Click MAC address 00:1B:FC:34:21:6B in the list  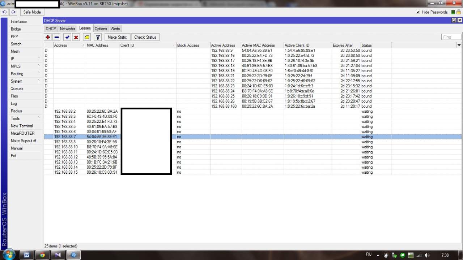(x=102, y=162)
